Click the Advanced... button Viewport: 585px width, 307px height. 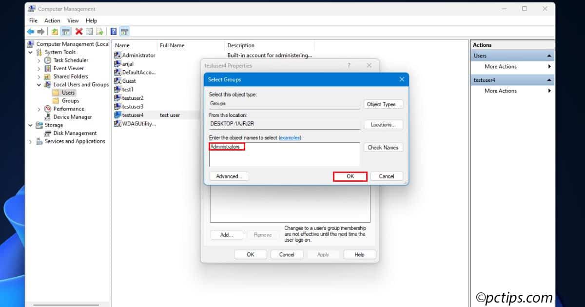pos(229,176)
